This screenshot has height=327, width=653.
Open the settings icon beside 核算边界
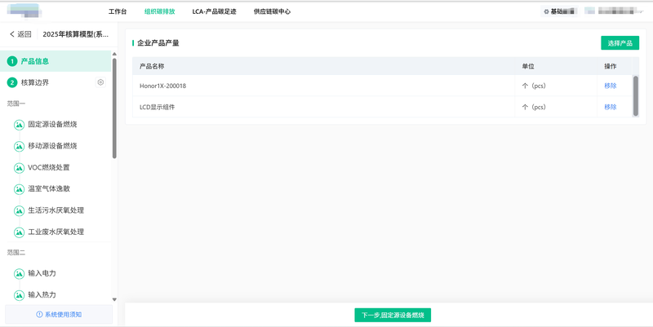[100, 82]
